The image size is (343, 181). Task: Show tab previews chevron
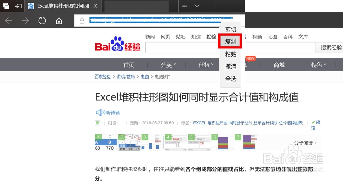click(x=197, y=6)
